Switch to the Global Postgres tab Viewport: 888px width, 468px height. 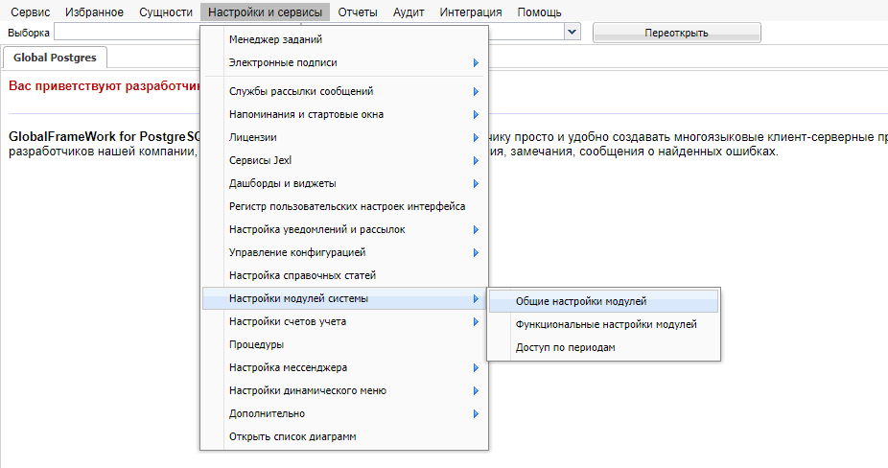click(55, 58)
